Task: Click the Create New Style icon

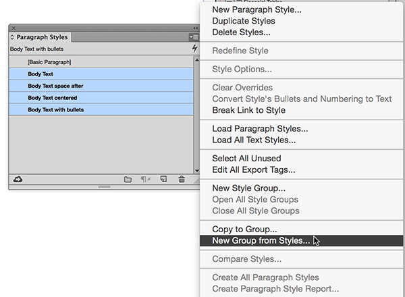Action: [163, 179]
